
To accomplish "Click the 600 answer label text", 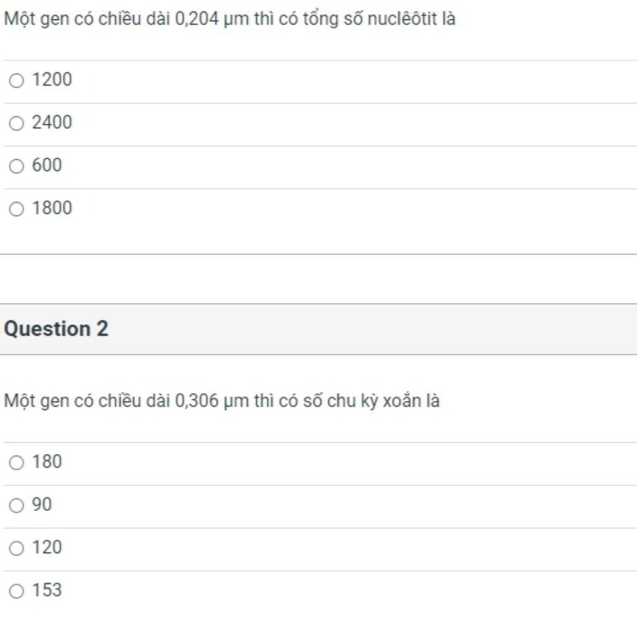I will 47,165.
